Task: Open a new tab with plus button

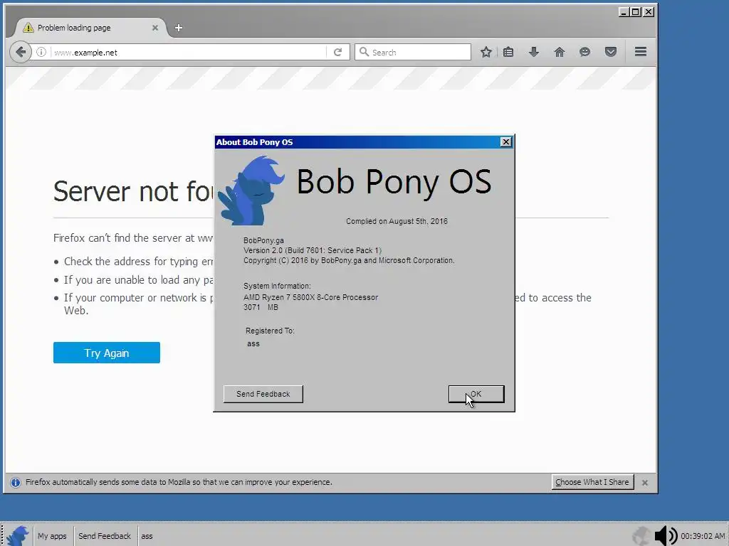Action: pos(179,28)
